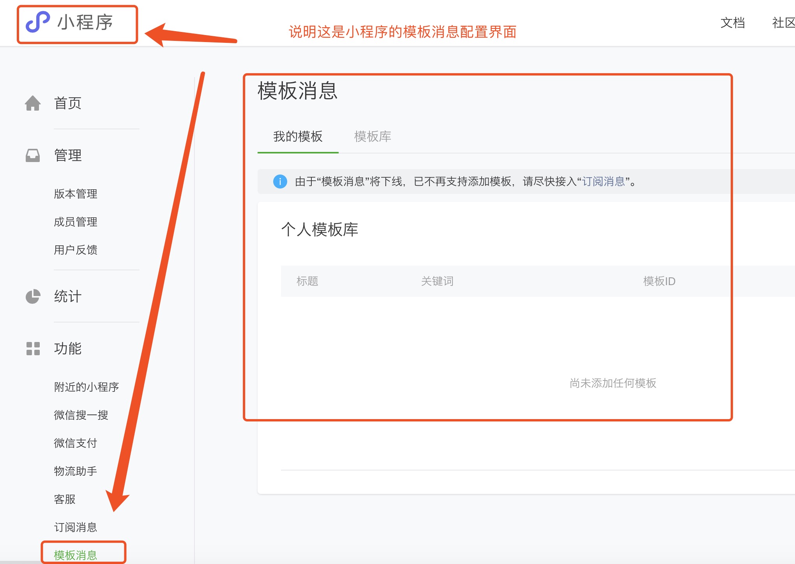The image size is (795, 564).
Task: Switch to the 模板库 tab
Action: tap(372, 137)
